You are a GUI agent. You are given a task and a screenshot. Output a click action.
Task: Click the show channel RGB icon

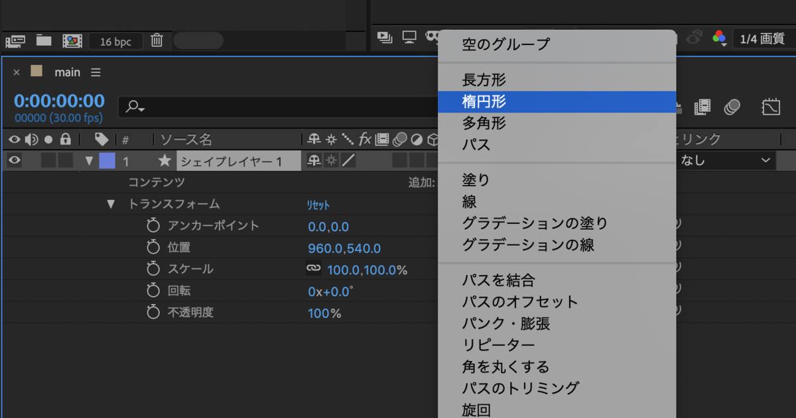719,37
